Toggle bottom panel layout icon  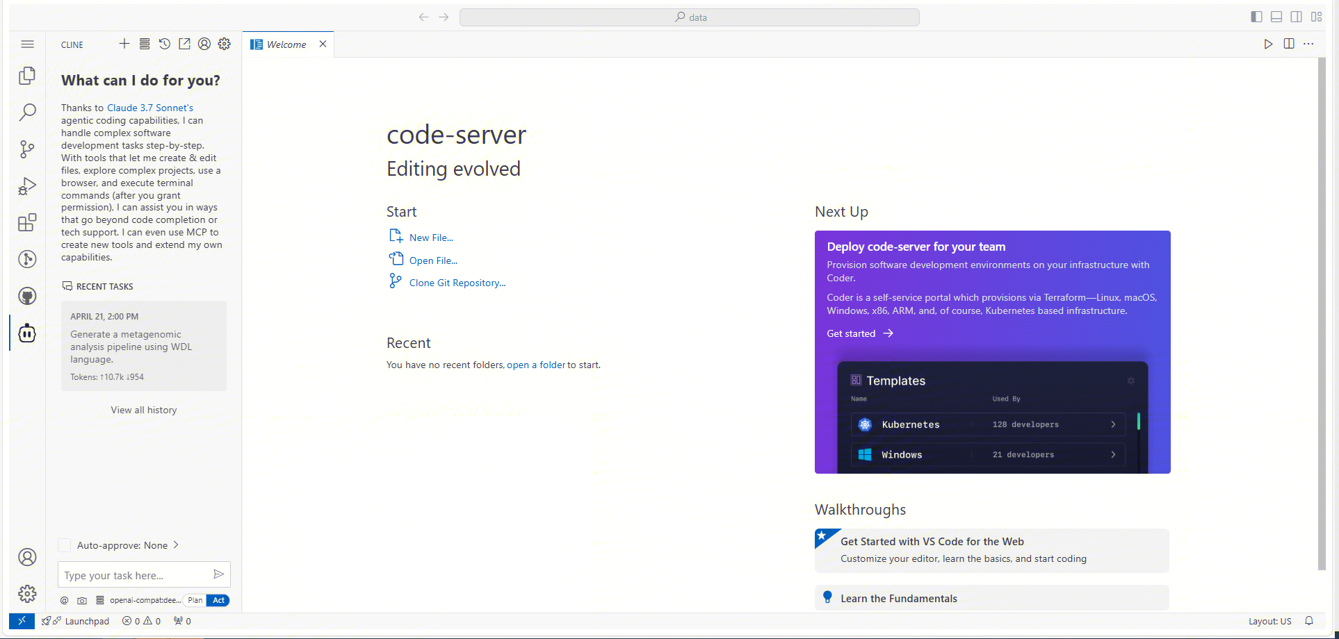click(1276, 17)
